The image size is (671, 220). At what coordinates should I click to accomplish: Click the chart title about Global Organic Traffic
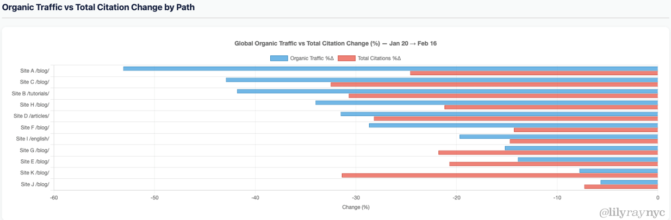click(x=335, y=43)
